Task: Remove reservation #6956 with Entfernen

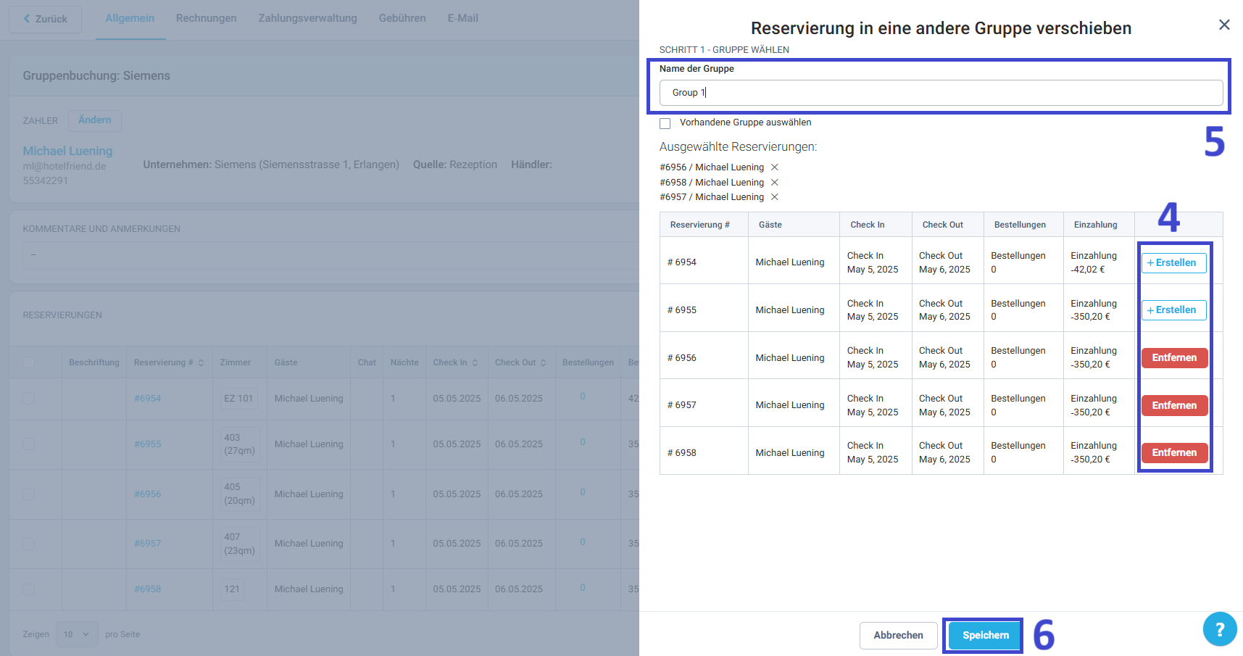Action: pos(1174,357)
